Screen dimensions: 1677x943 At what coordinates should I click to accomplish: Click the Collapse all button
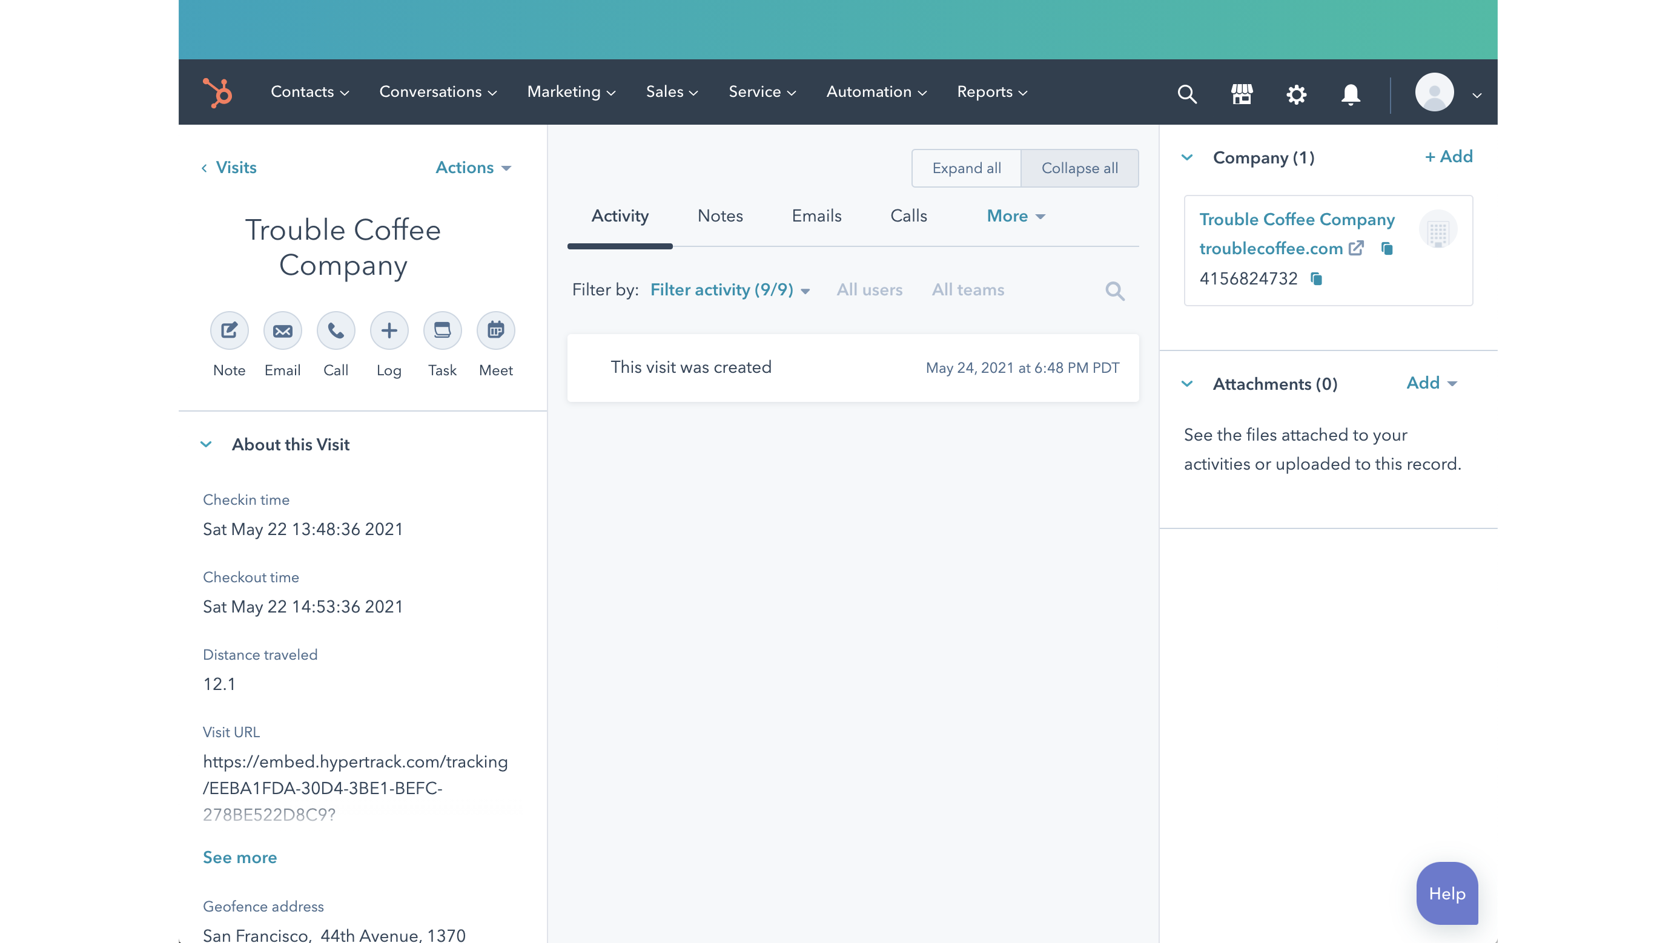click(x=1079, y=168)
